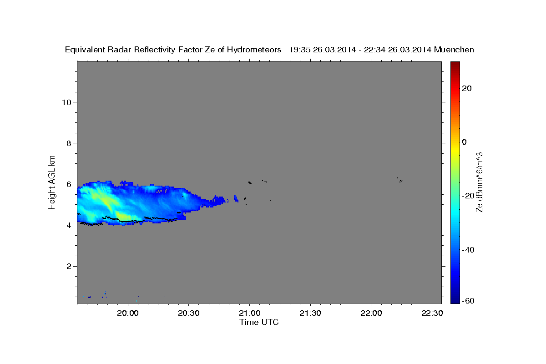Click the colorbar label '-60'
The width and height of the screenshot is (546, 364).
(x=468, y=301)
